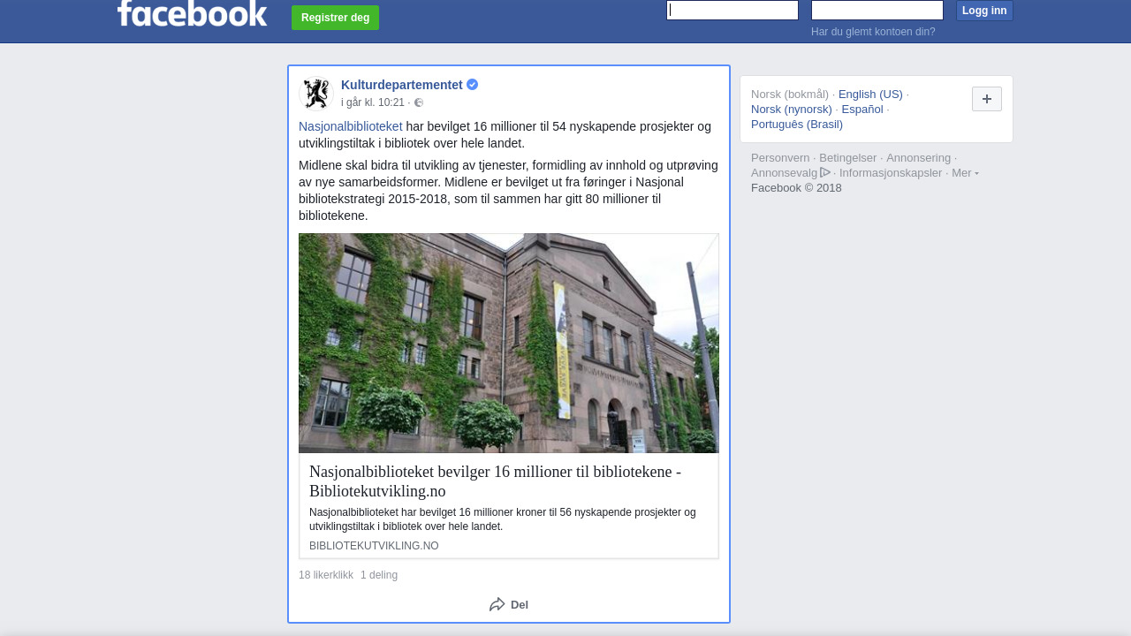
Task: Click the Logg inn button
Action: (x=984, y=11)
